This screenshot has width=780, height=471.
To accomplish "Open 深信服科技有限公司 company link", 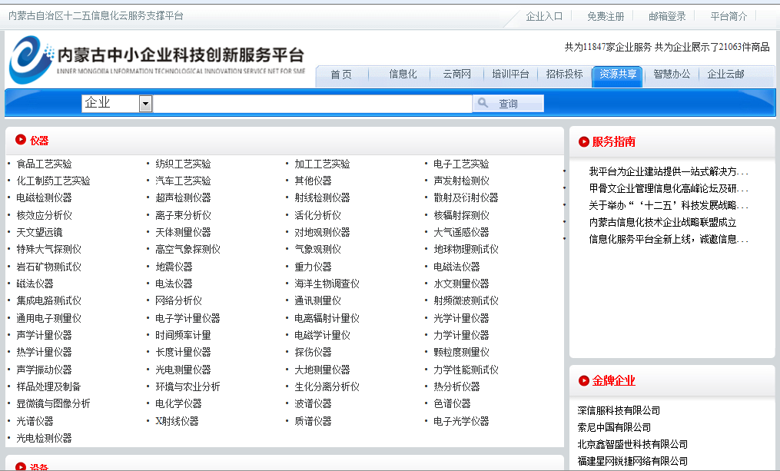I will (x=619, y=410).
